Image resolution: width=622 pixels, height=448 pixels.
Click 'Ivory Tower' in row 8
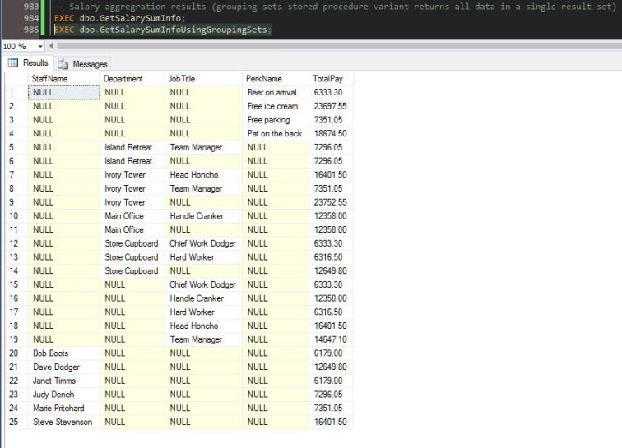[x=132, y=189]
